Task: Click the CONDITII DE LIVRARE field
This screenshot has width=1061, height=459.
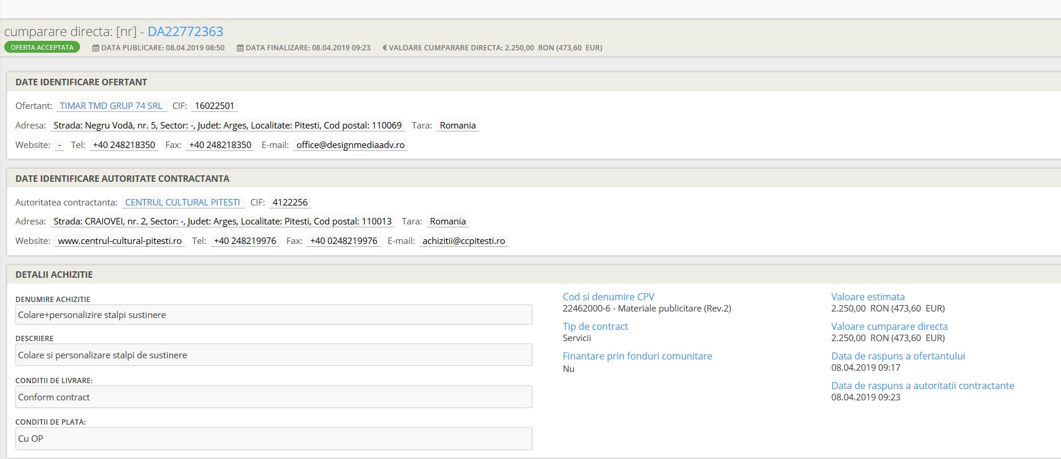Action: (274, 397)
